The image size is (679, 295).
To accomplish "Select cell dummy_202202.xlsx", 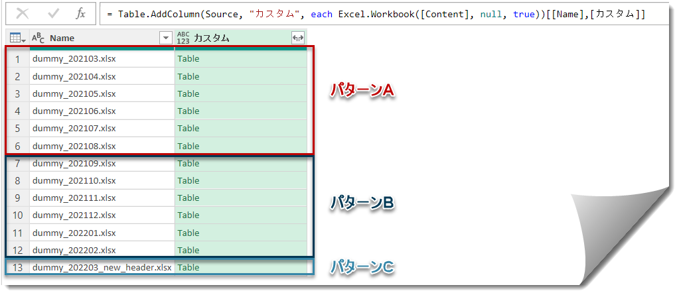I will 102,251.
